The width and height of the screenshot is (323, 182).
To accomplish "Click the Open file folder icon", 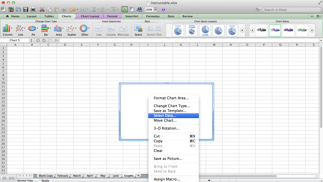I will [x=18, y=9].
